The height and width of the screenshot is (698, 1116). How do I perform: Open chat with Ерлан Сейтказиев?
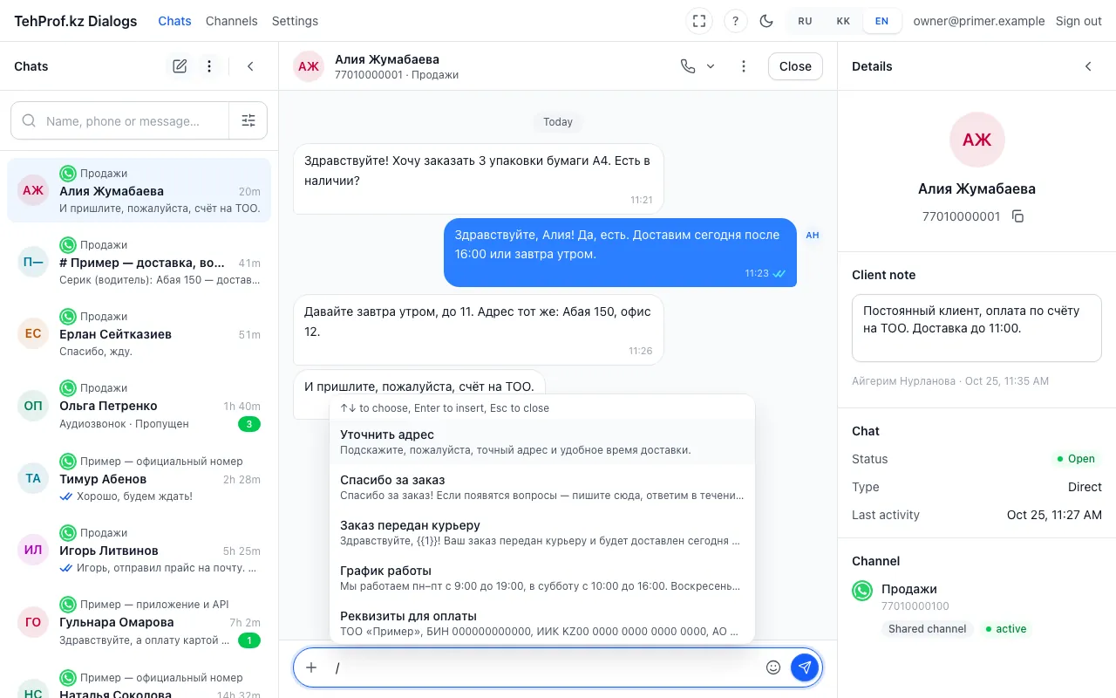click(x=139, y=333)
